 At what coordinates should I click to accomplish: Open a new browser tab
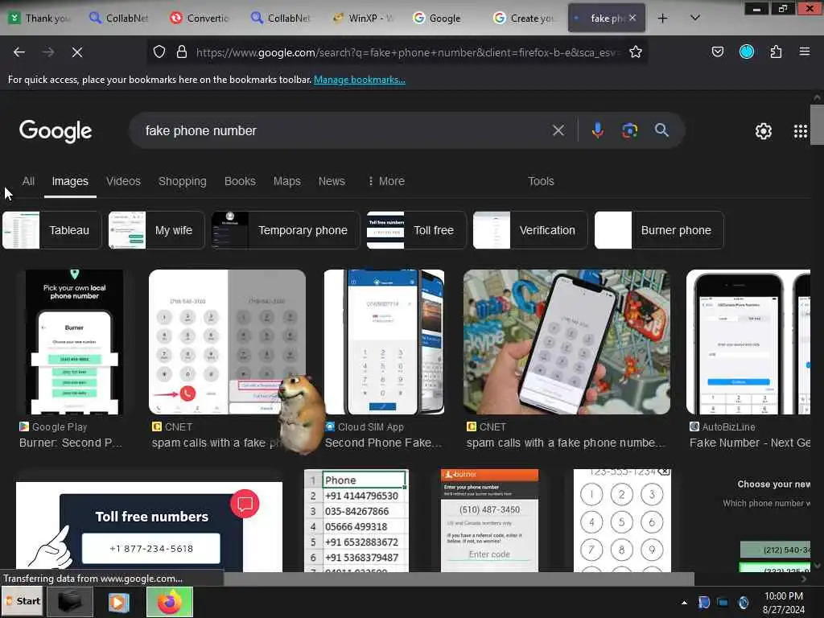(663, 19)
